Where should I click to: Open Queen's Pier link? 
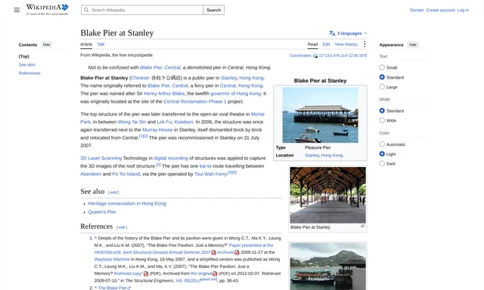point(102,212)
